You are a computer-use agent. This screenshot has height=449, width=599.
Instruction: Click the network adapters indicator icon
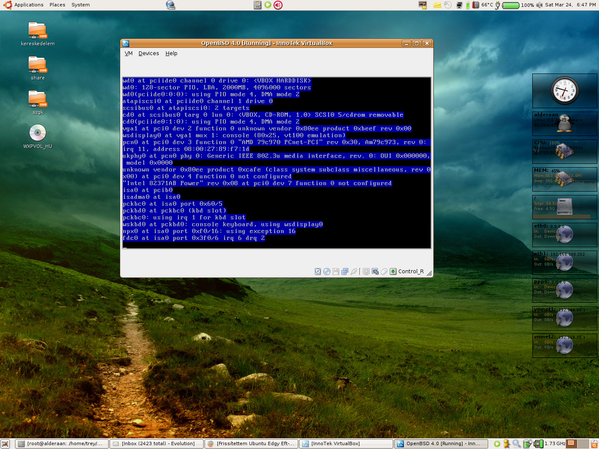point(345,272)
